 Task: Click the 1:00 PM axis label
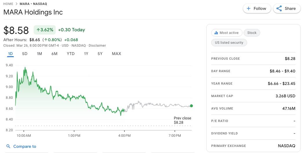point(74,136)
